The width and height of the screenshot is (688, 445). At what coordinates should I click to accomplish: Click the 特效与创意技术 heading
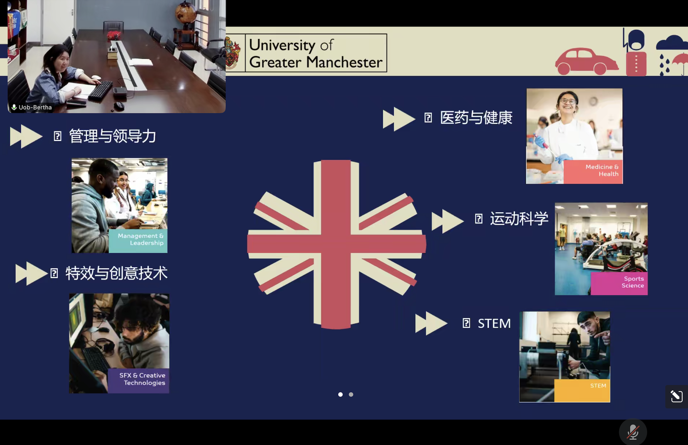[x=116, y=273]
